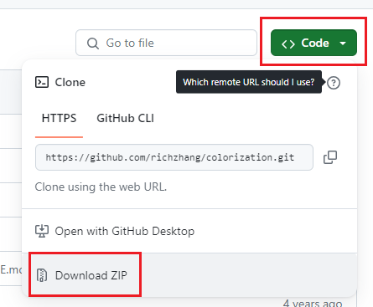Click the terminal icon next to Clone

[x=42, y=82]
